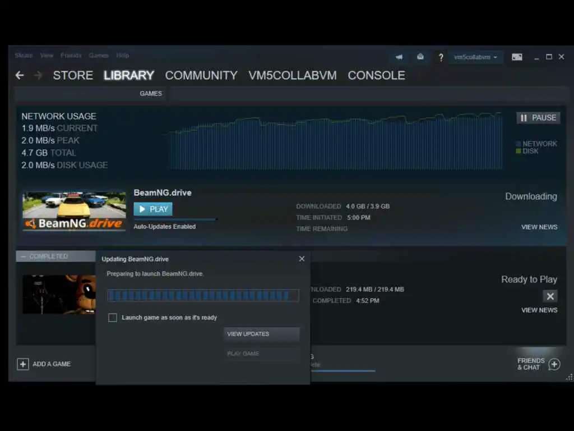Enable Launch game as soon as it's ready

[x=113, y=318]
